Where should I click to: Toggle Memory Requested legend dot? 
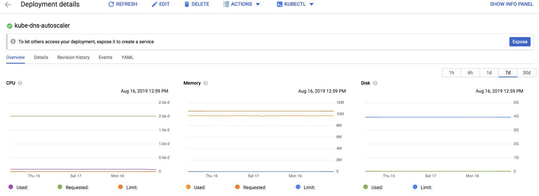pos(237,187)
